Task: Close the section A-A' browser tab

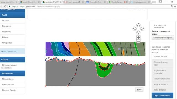Action: 61,2
